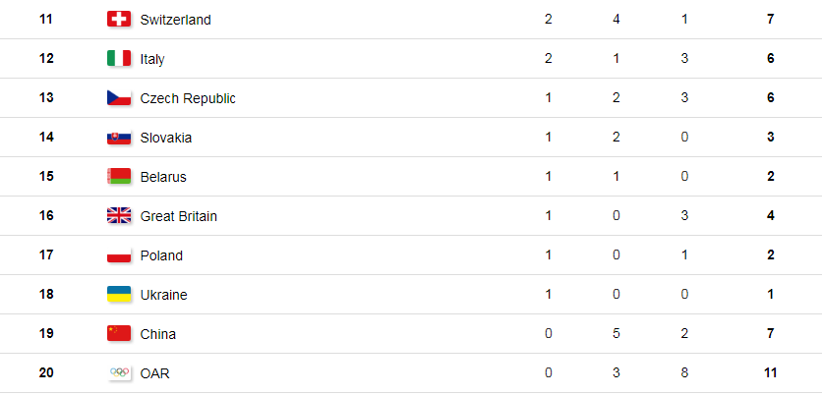Screen dimensions: 822x395
Task: Click the Italy flag icon
Action: point(119,58)
